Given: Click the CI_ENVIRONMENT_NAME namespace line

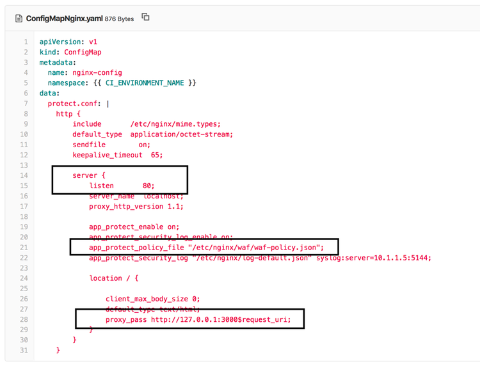Looking at the screenshot, I should [x=122, y=83].
